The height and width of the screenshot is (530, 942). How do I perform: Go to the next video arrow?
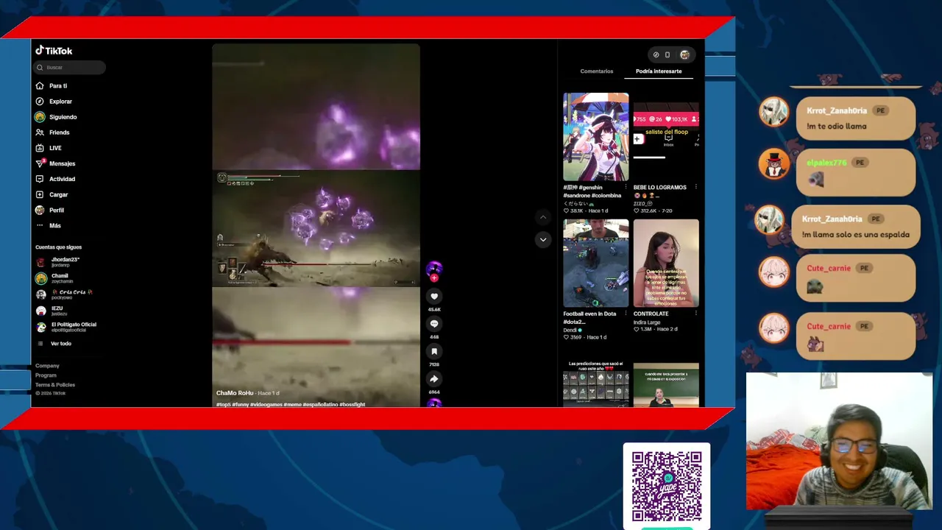(543, 239)
